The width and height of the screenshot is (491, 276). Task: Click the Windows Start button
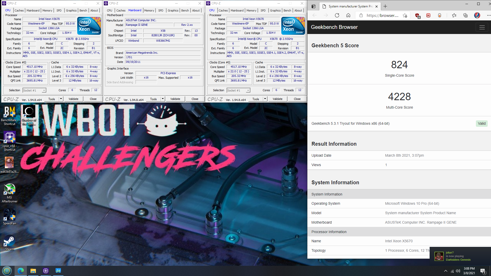(7, 271)
